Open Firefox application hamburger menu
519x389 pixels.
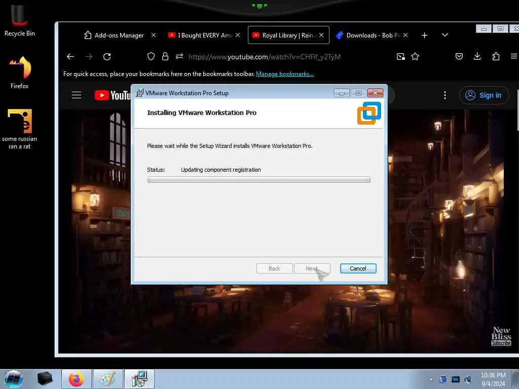click(514, 57)
